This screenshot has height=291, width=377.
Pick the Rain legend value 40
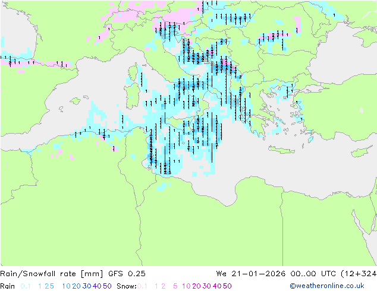tap(97, 286)
